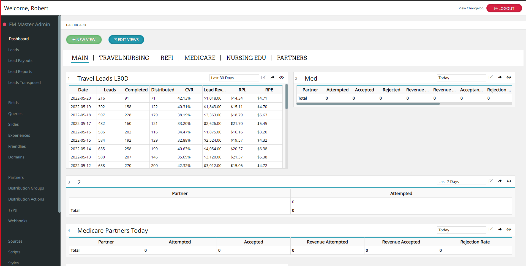The height and width of the screenshot is (266, 526).
Task: Select the MEDICARE dashboard tab
Action: coord(200,58)
